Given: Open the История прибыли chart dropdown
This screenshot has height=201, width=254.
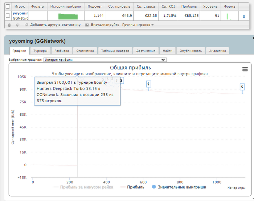Looking at the screenshot, I should 105,60.
